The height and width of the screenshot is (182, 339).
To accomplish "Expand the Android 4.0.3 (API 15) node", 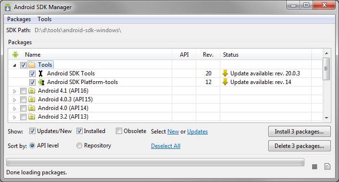I will point(14,100).
